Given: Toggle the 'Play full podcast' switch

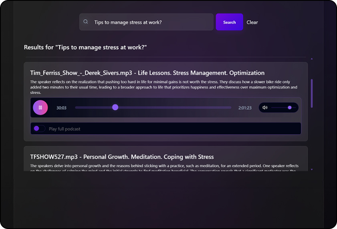Looking at the screenshot, I should pos(39,129).
